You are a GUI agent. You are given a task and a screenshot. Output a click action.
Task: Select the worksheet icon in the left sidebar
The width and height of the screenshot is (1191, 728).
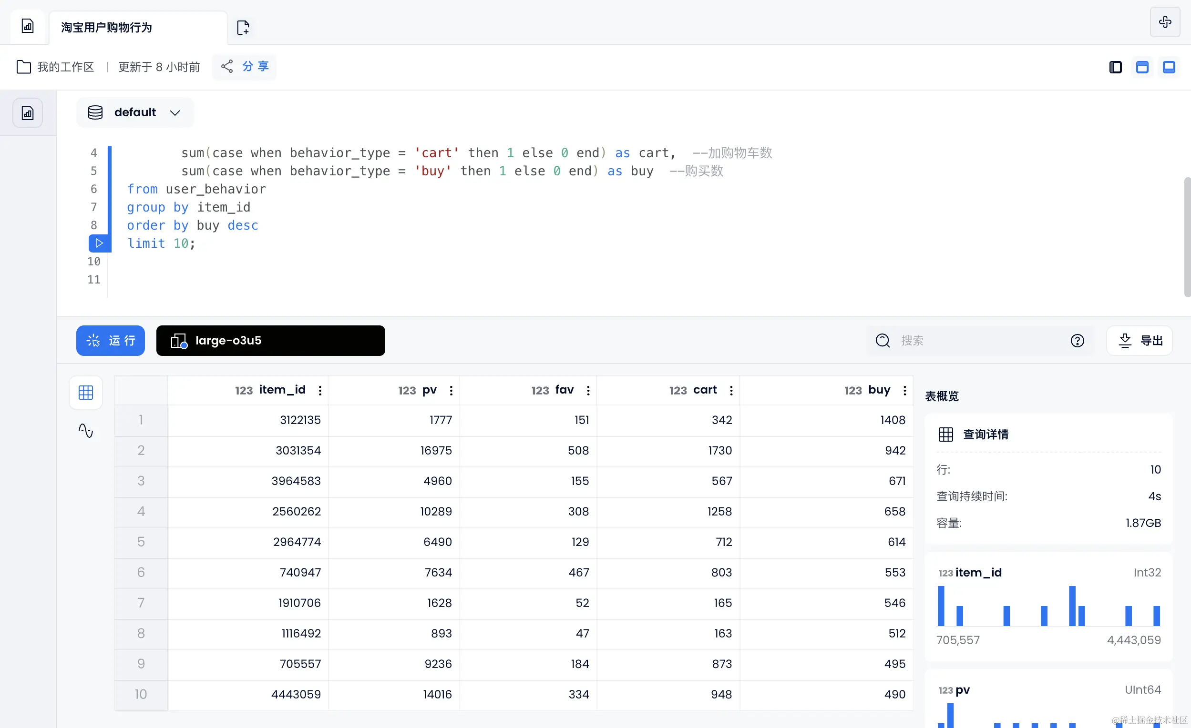pyautogui.click(x=28, y=113)
